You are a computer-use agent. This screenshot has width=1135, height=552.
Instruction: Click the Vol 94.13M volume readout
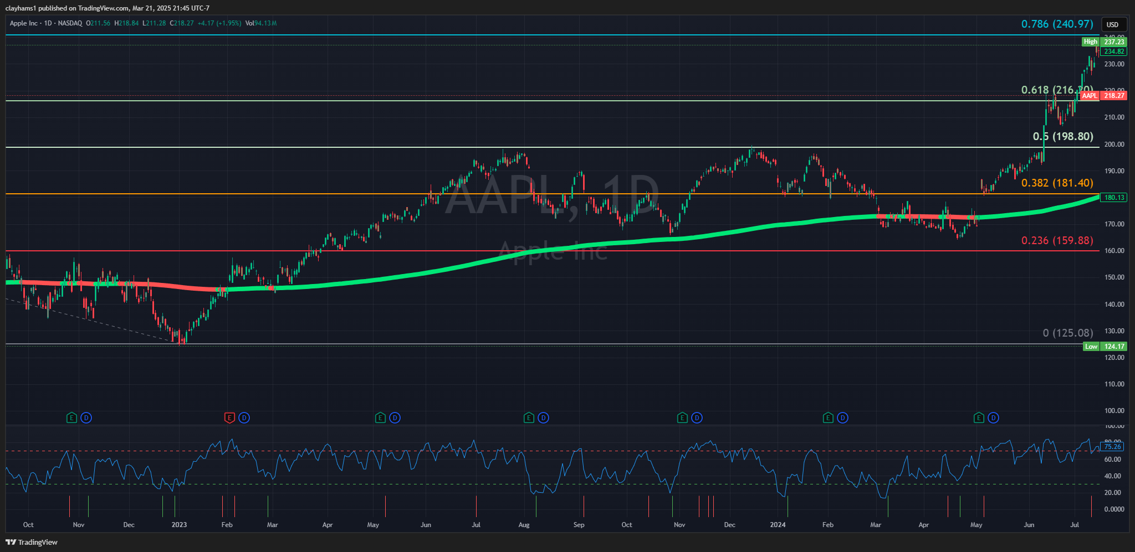(261, 23)
